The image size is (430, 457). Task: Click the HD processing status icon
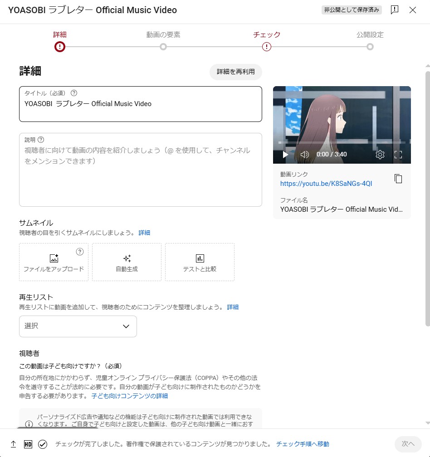tap(28, 444)
